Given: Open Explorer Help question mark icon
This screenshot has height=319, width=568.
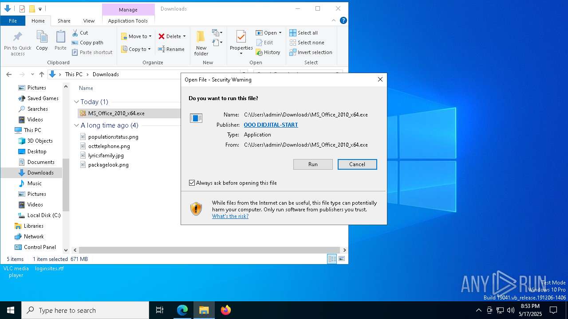Looking at the screenshot, I should 343,20.
